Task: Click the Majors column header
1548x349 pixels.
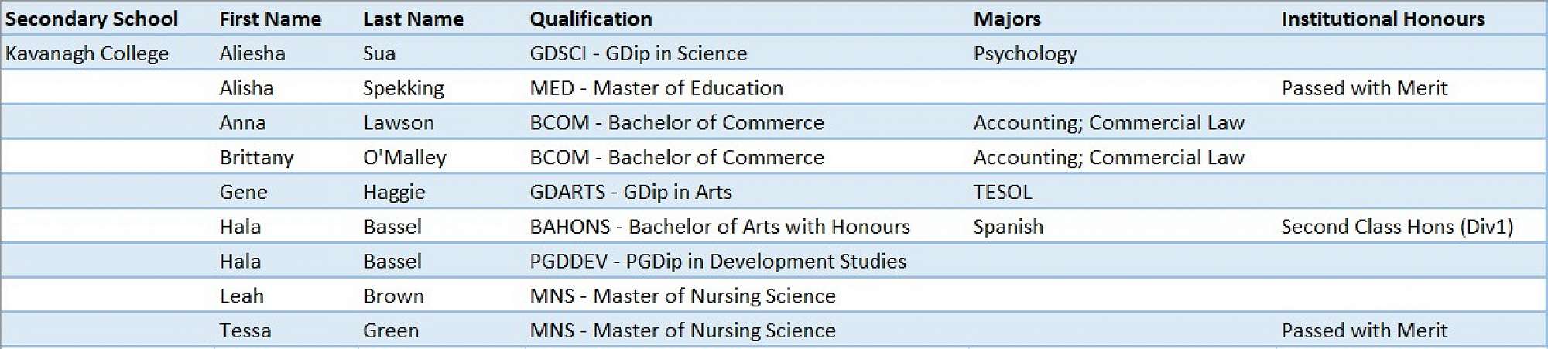Action: 1007,19
